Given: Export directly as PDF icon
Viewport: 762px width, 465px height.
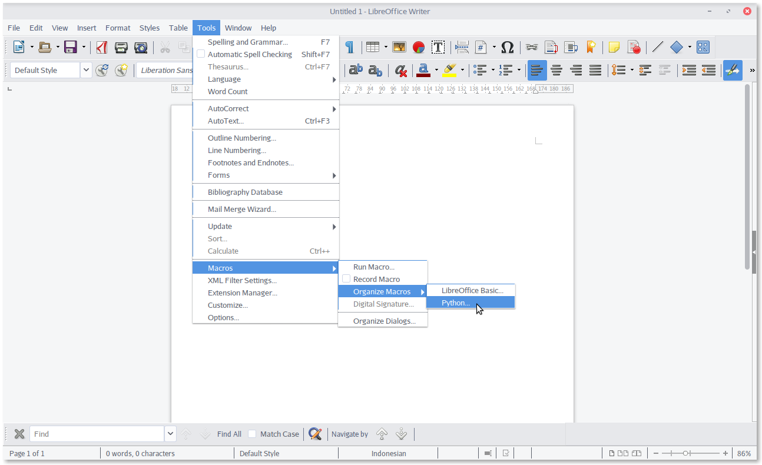Looking at the screenshot, I should [102, 47].
